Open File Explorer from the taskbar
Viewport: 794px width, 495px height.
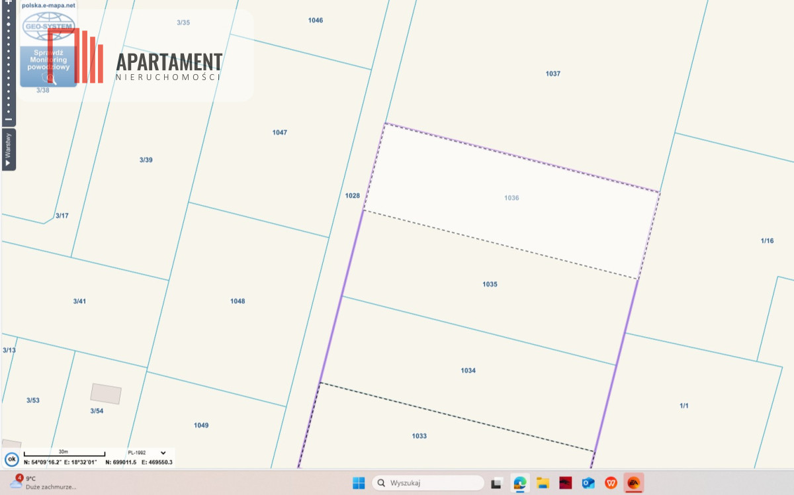tap(543, 483)
